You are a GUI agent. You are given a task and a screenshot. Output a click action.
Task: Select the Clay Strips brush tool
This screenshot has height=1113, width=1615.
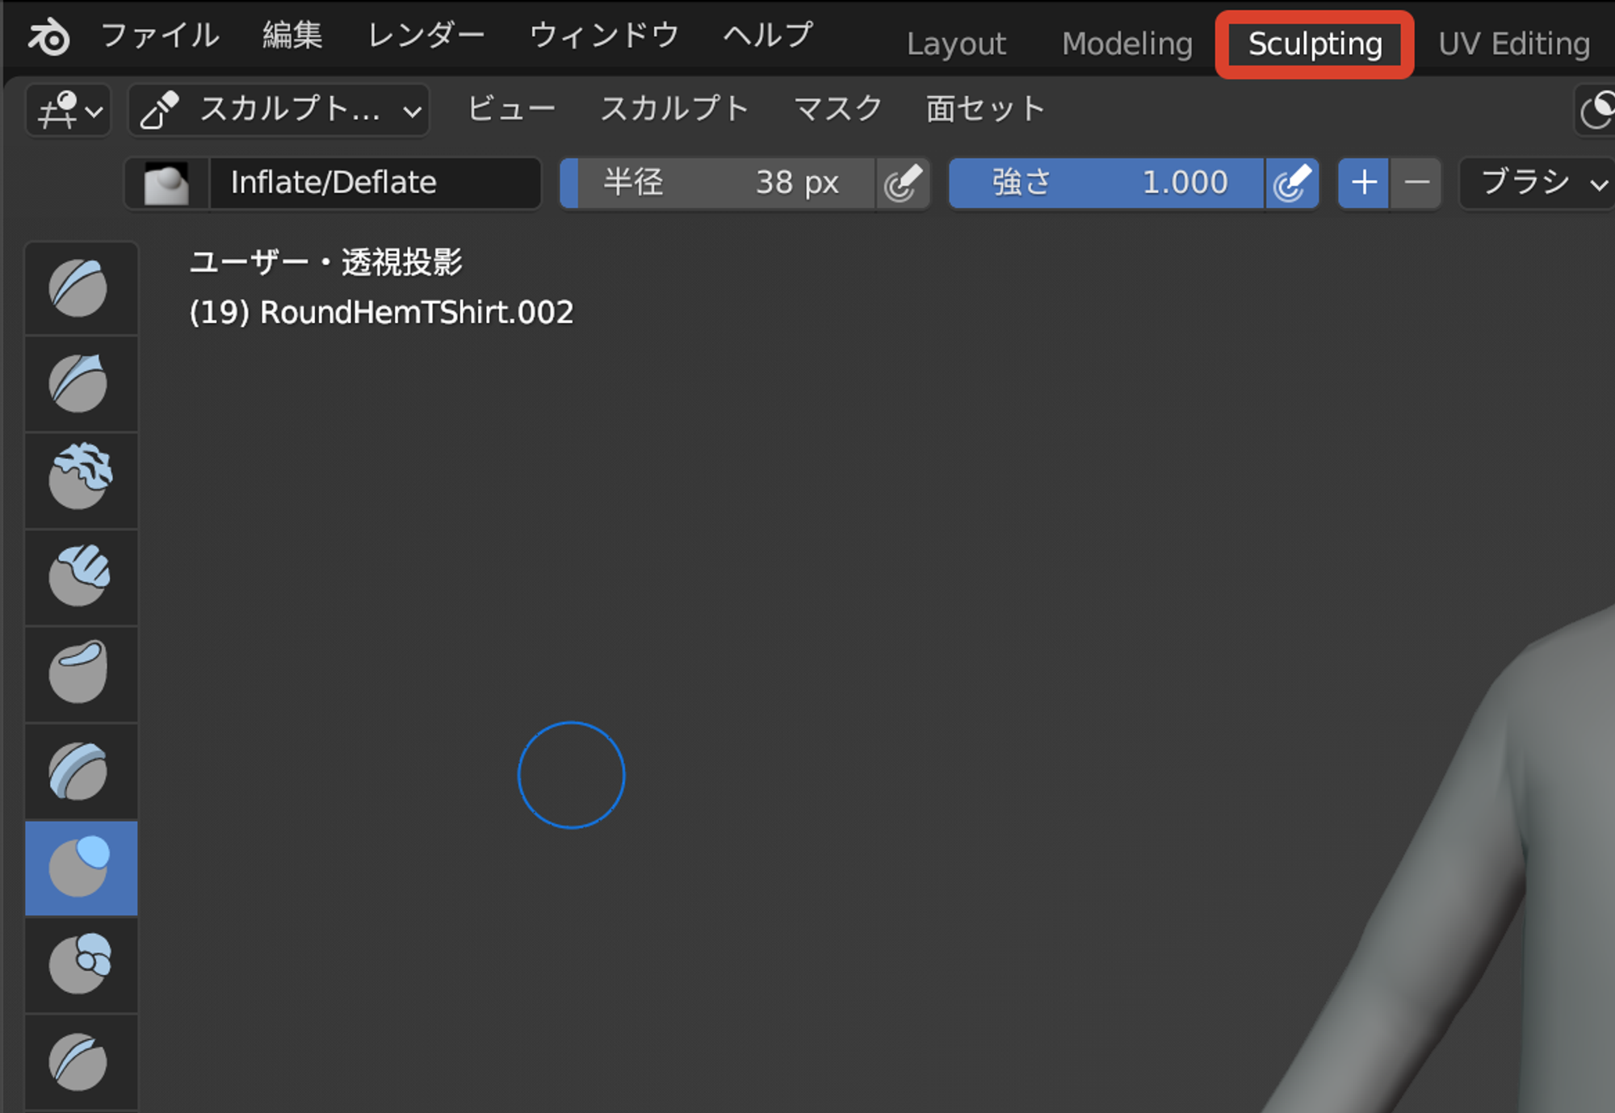(81, 578)
